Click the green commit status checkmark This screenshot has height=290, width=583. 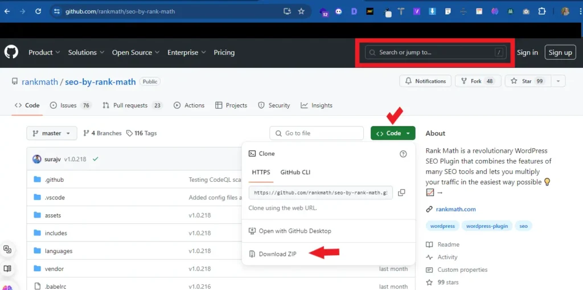coord(96,159)
